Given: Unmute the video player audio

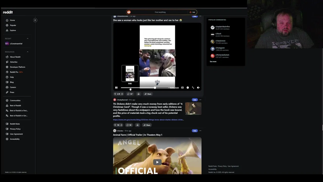Looking at the screenshot, I should tap(198, 88).
